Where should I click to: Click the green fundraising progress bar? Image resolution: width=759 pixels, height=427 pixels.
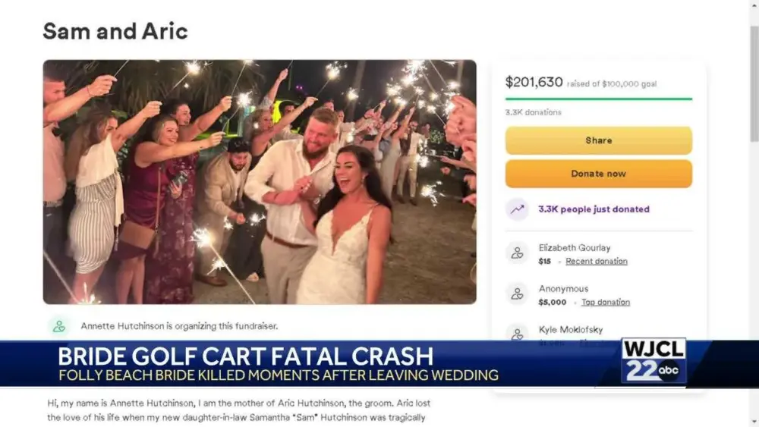pyautogui.click(x=598, y=99)
